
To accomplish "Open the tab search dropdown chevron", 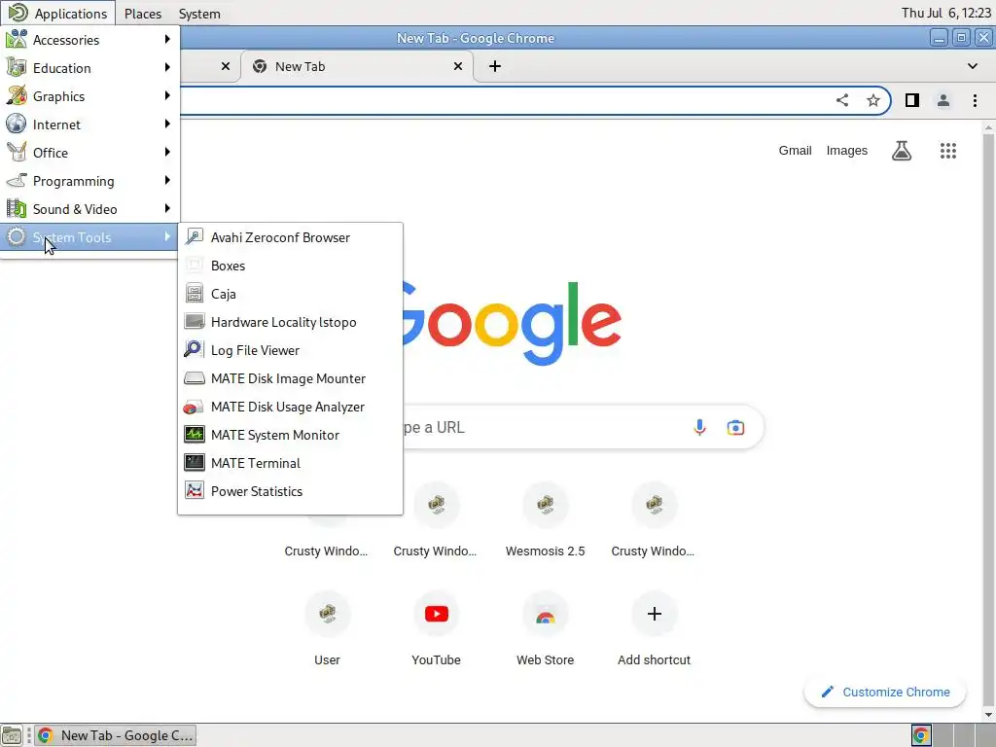I will 973,66.
